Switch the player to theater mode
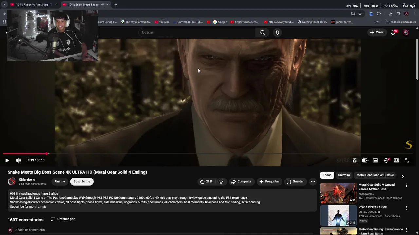The image size is (419, 235). [396, 160]
